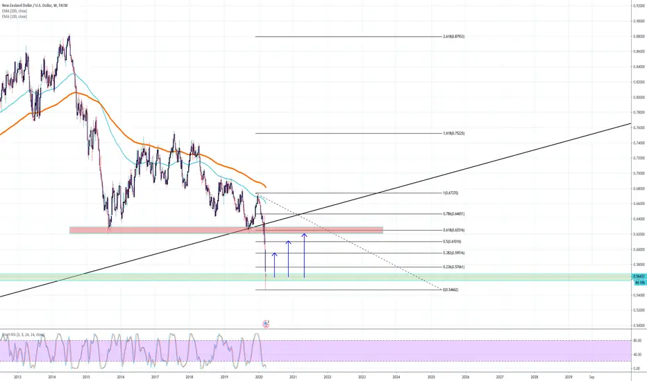Viewport: 647px width, 381px height.
Task: Click the 0.382(0.59516) Fibonacci level label
Action: coord(454,254)
